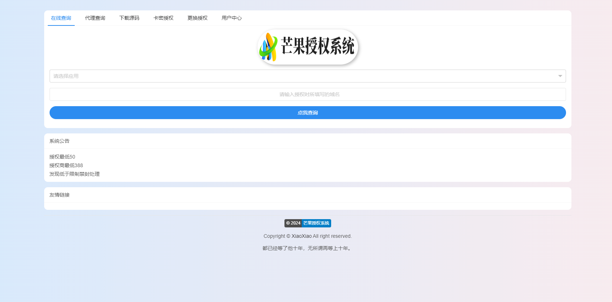Image resolution: width=612 pixels, height=302 pixels.
Task: Switch to the 在线查询 tab
Action: click(61, 18)
